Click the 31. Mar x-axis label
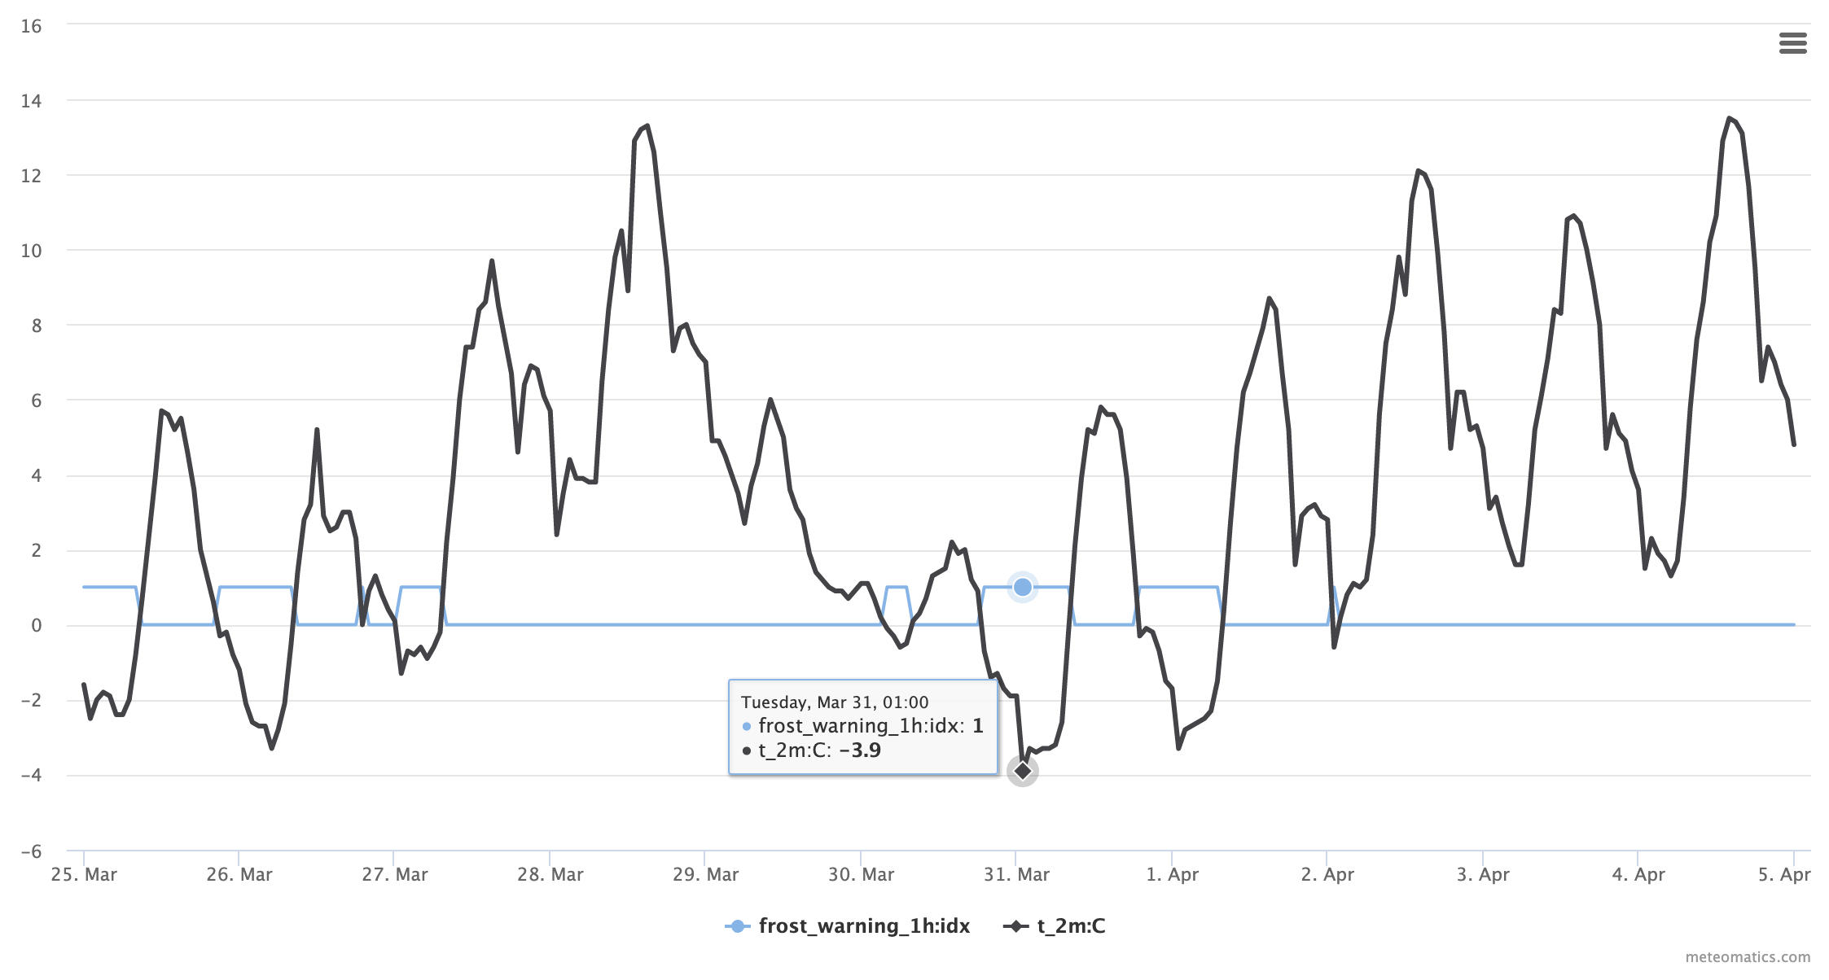The image size is (1829, 980). click(1017, 875)
